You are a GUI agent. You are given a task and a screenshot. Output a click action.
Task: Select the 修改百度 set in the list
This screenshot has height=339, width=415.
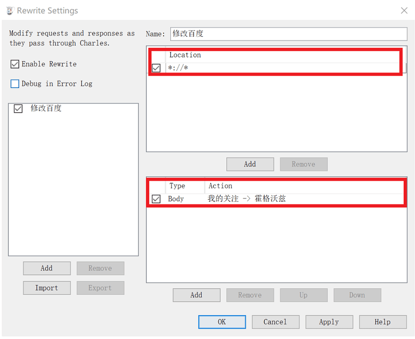click(x=46, y=109)
